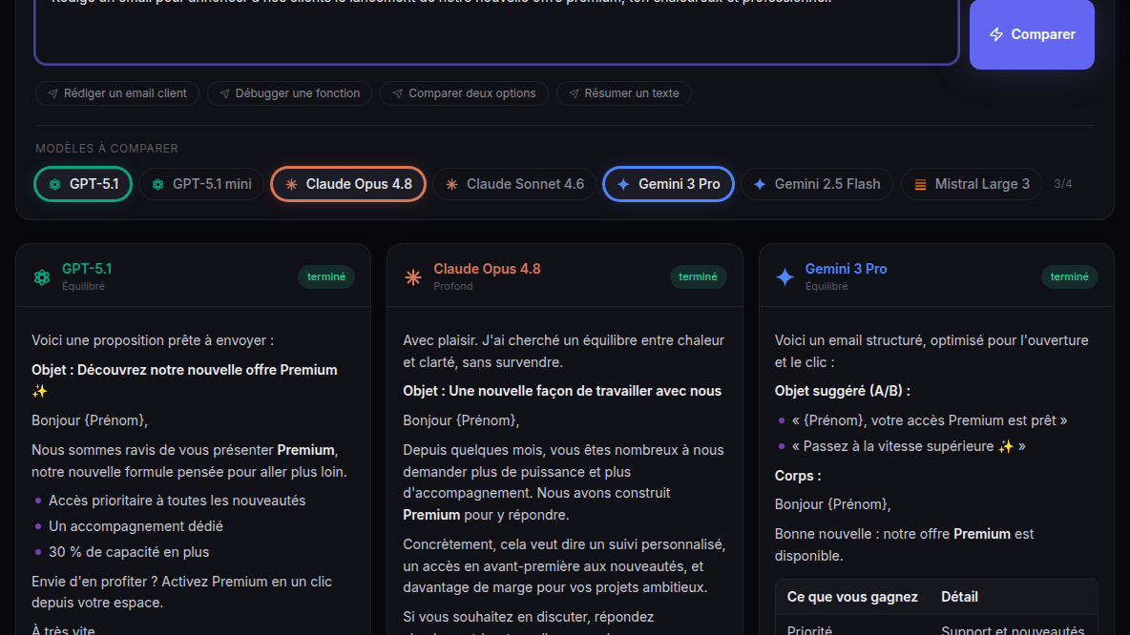Click the 'Ce que vous gagnez' table header

click(852, 597)
